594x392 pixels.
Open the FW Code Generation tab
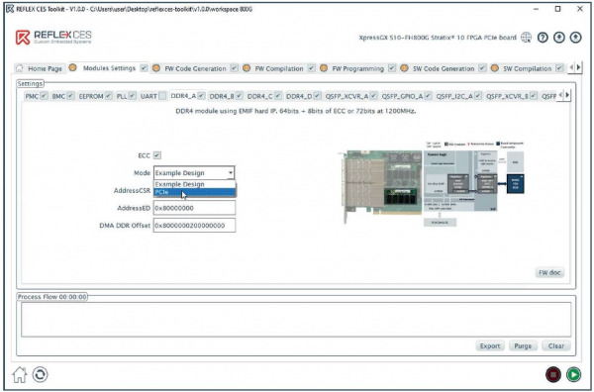195,68
